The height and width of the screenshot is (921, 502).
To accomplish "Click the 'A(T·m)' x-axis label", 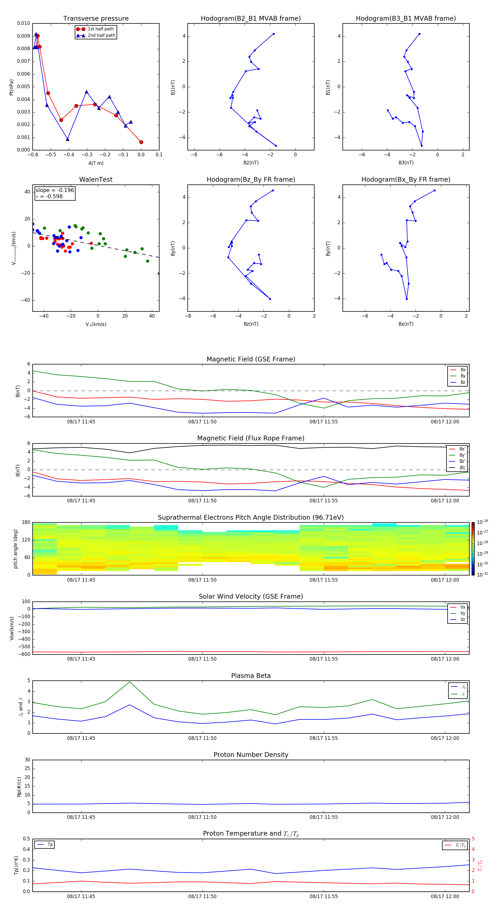I will pyautogui.click(x=96, y=163).
